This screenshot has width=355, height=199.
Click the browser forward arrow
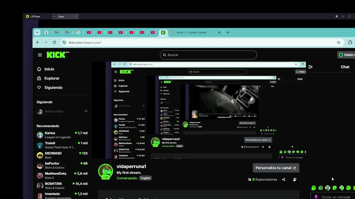[46, 42]
